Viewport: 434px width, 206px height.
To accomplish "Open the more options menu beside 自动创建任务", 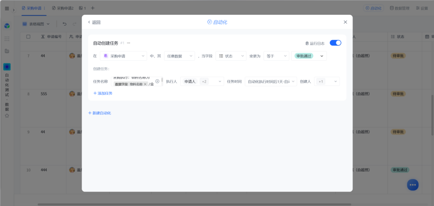I will click(129, 43).
